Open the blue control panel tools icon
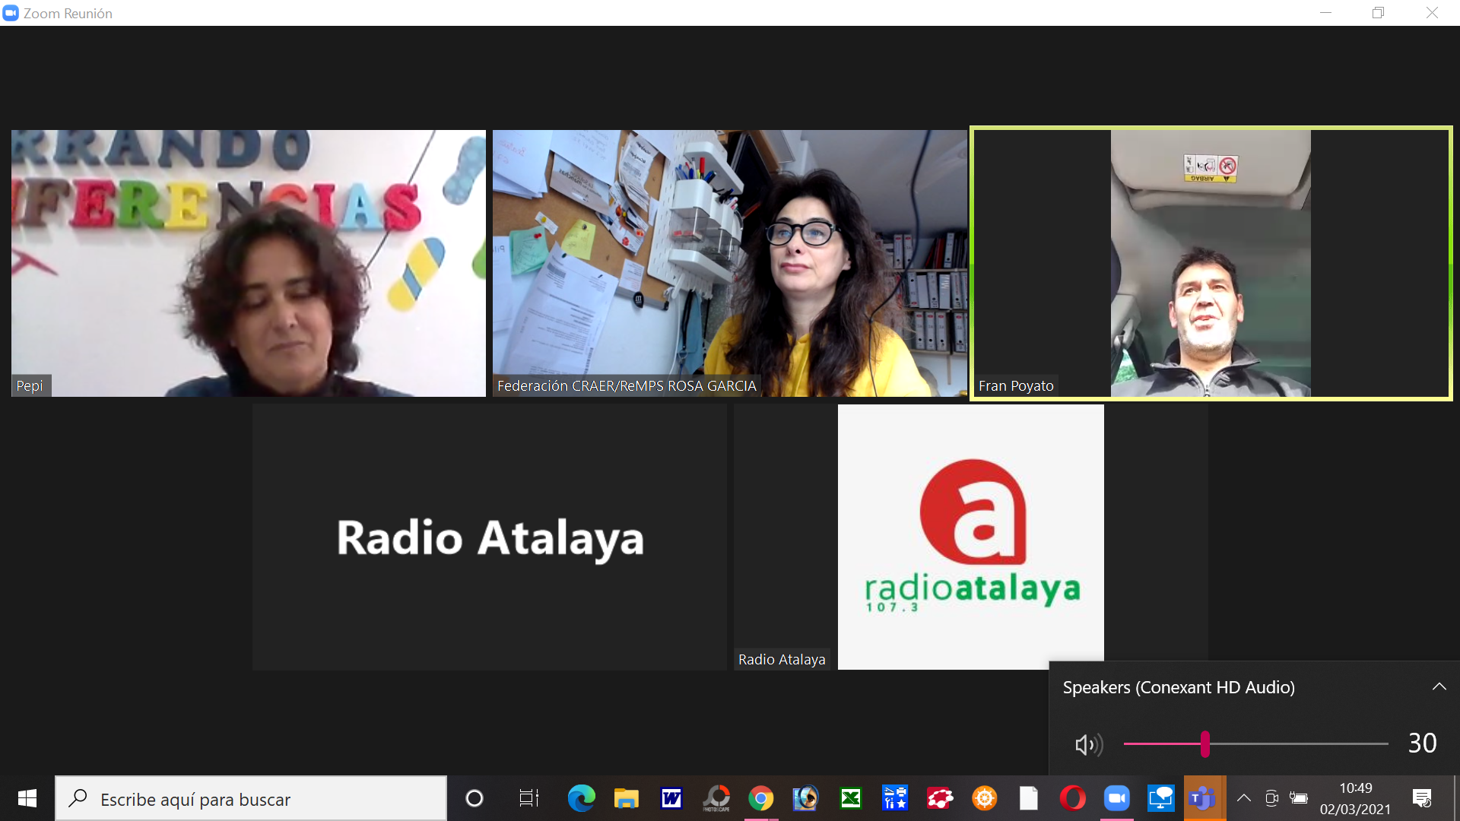The height and width of the screenshot is (821, 1460). coord(894,798)
